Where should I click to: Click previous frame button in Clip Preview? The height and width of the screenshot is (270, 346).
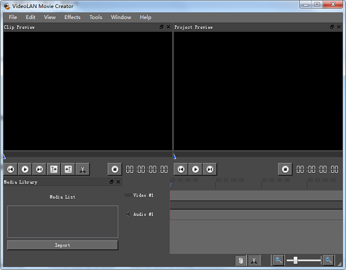(x=10, y=169)
